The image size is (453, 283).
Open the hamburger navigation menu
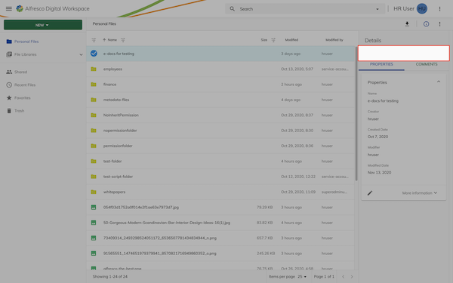[x=8, y=8]
